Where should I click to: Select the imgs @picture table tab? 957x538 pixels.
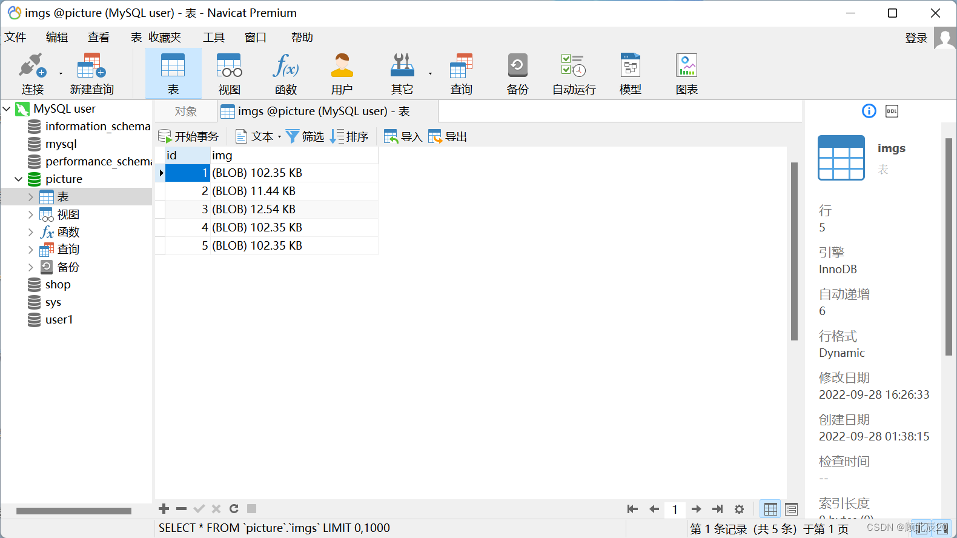tap(327, 111)
